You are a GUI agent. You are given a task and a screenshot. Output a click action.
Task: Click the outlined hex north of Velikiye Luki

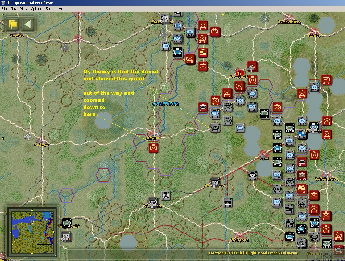[67, 195]
